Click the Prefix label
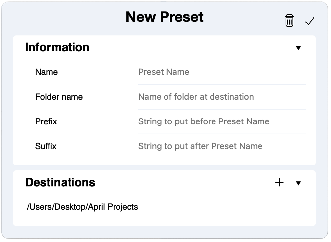This screenshot has height=242, width=331. (46, 121)
